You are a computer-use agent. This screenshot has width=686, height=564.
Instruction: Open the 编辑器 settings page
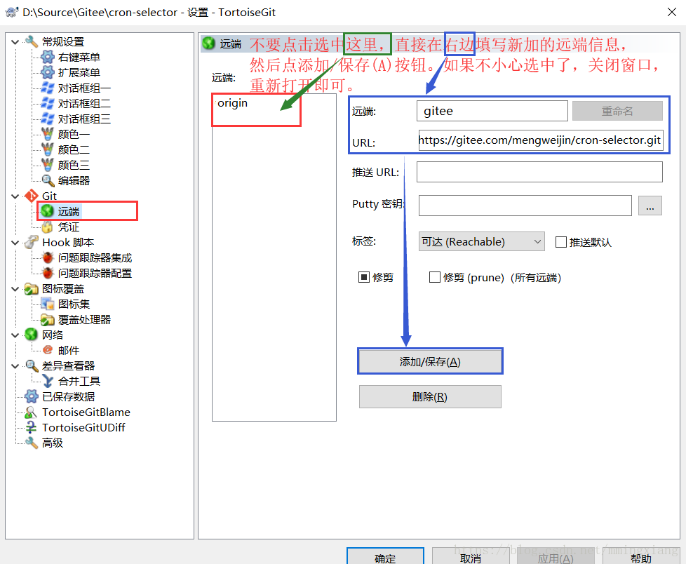point(74,180)
